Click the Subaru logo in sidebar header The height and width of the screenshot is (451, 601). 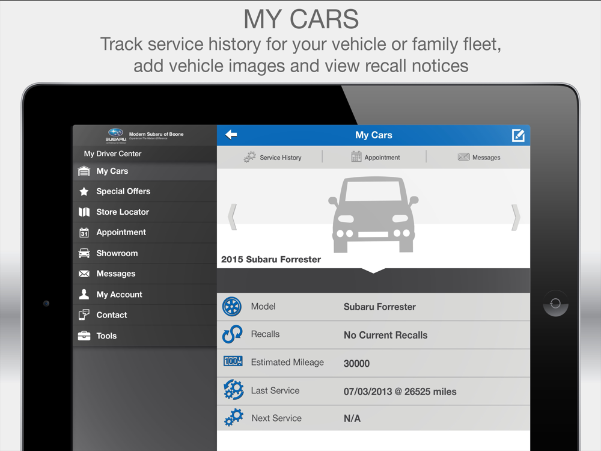(116, 136)
